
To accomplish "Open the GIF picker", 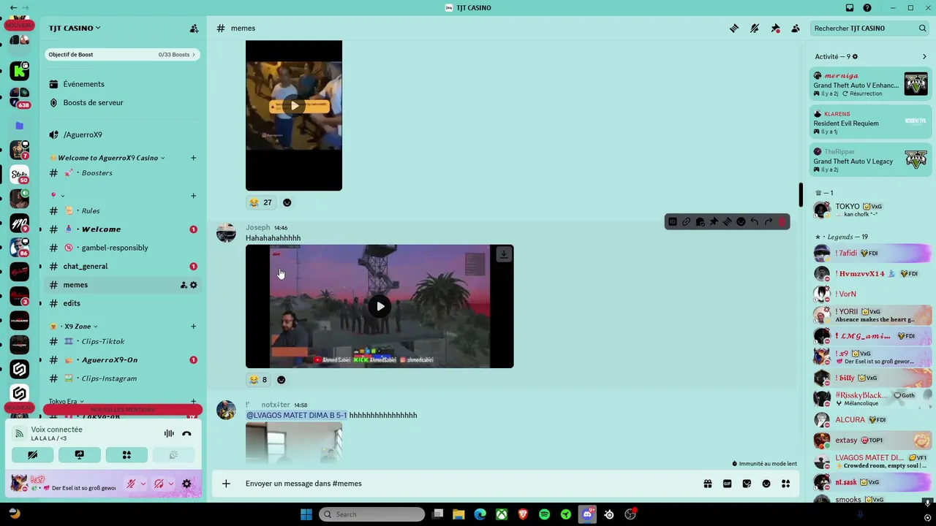I will click(727, 484).
